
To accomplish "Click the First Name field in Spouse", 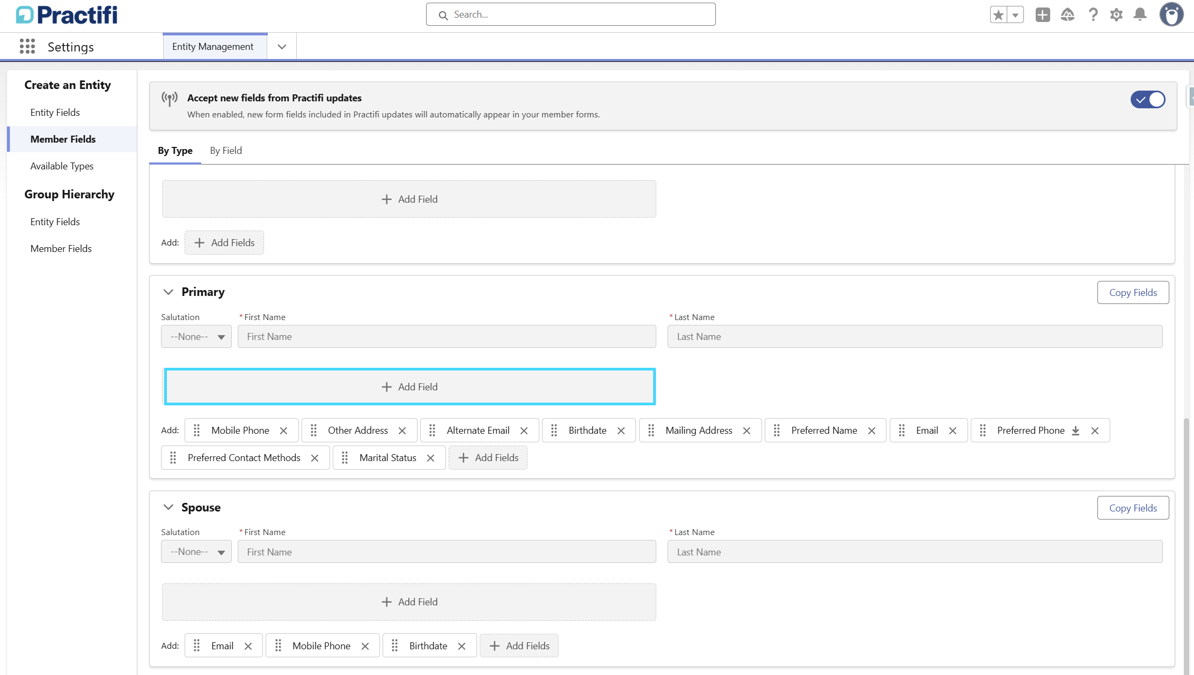I will pyautogui.click(x=446, y=552).
